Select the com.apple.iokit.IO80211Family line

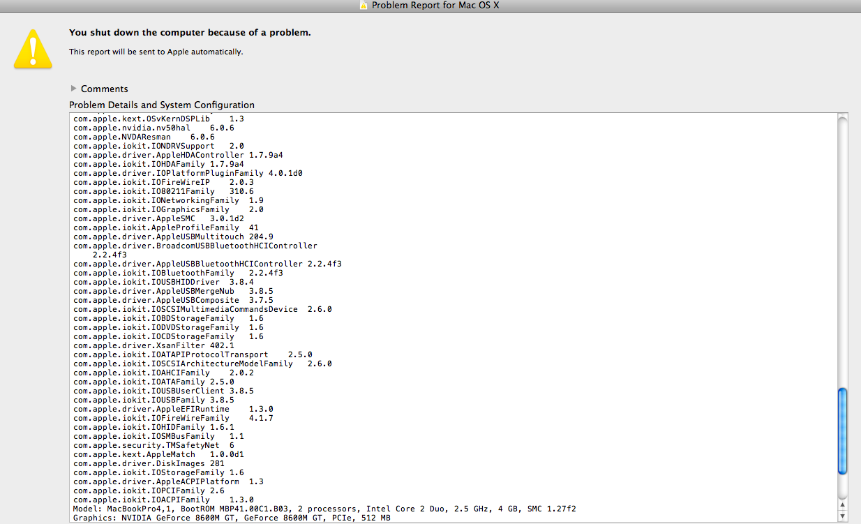[163, 191]
